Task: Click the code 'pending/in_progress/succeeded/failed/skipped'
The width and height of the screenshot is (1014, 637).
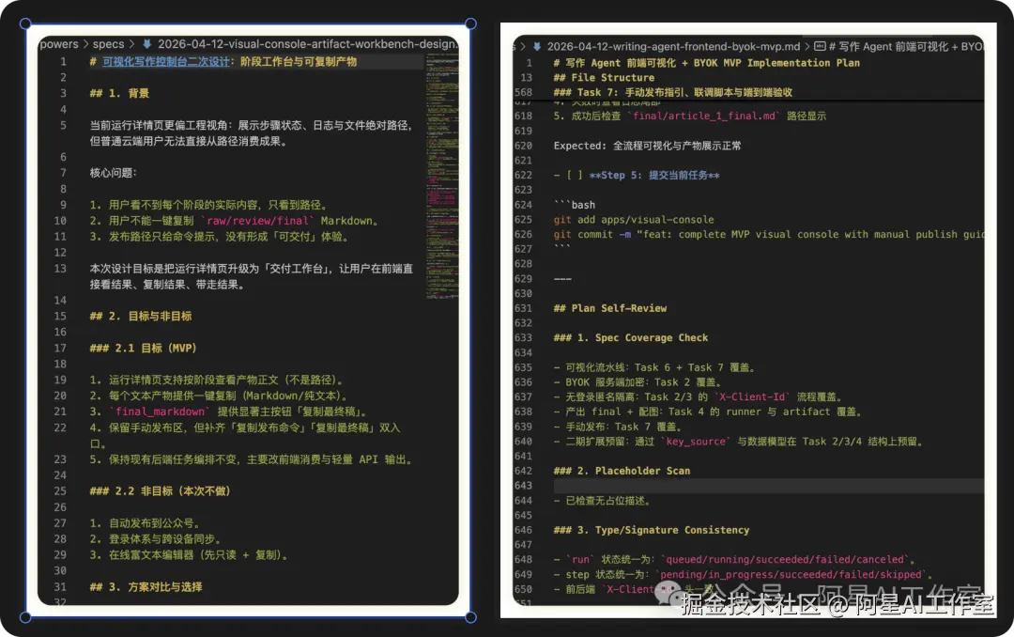Action: [x=791, y=574]
